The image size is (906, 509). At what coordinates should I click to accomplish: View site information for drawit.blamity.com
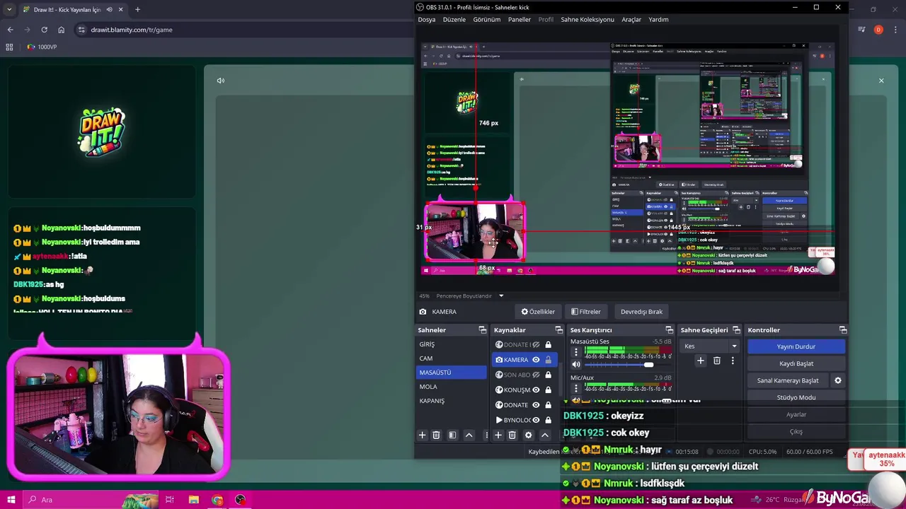pyautogui.click(x=81, y=30)
